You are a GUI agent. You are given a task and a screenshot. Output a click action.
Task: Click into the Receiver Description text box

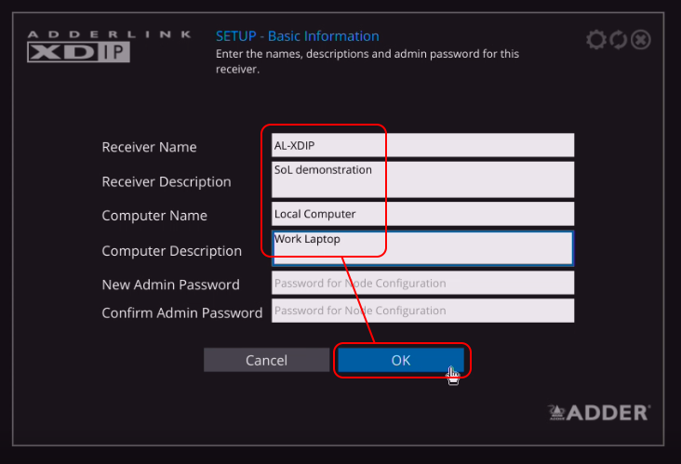tap(422, 179)
